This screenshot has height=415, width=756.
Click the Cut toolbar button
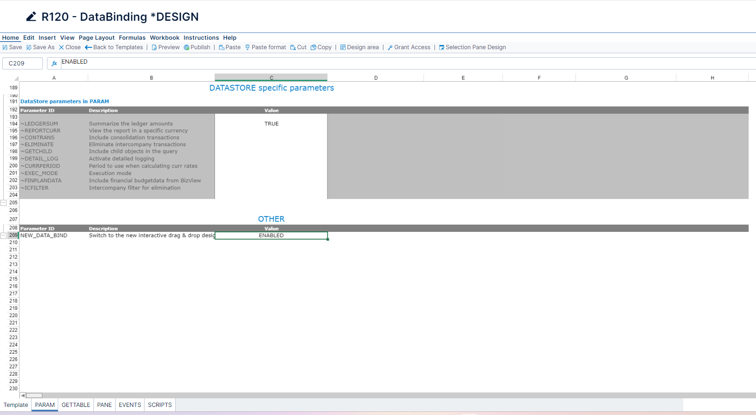coord(298,47)
